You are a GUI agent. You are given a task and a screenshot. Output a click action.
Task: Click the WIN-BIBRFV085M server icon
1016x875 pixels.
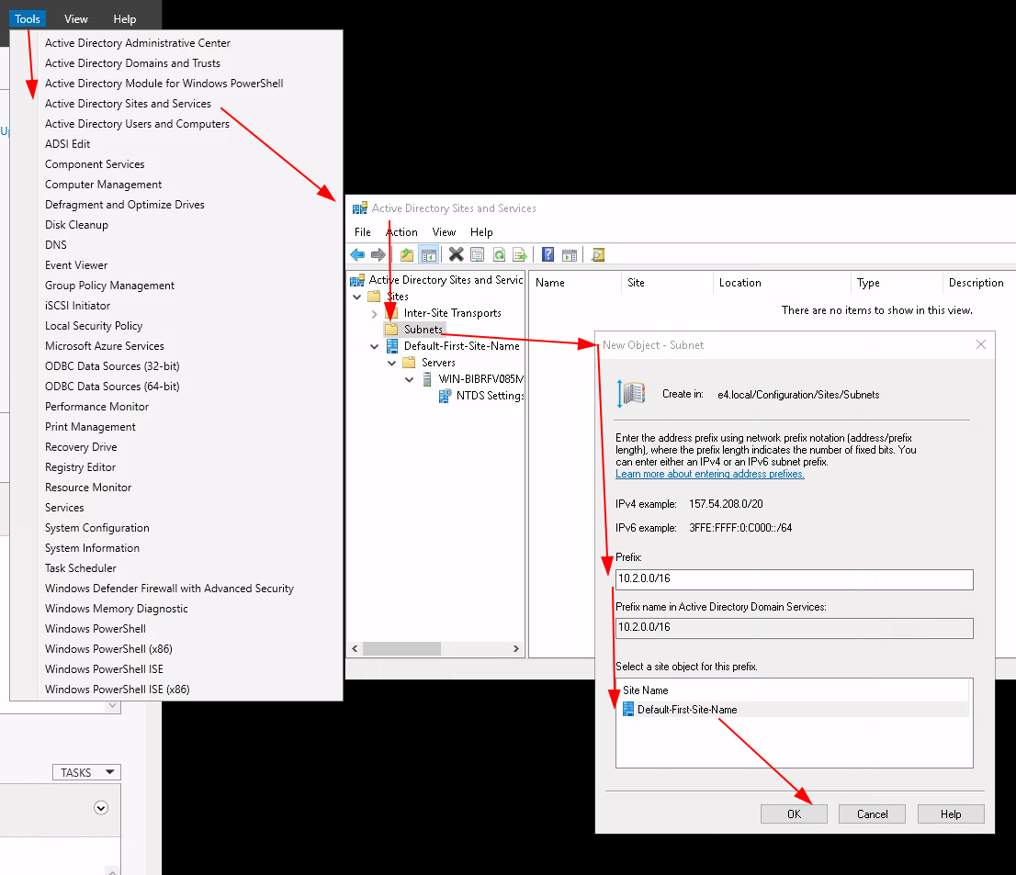click(x=427, y=379)
